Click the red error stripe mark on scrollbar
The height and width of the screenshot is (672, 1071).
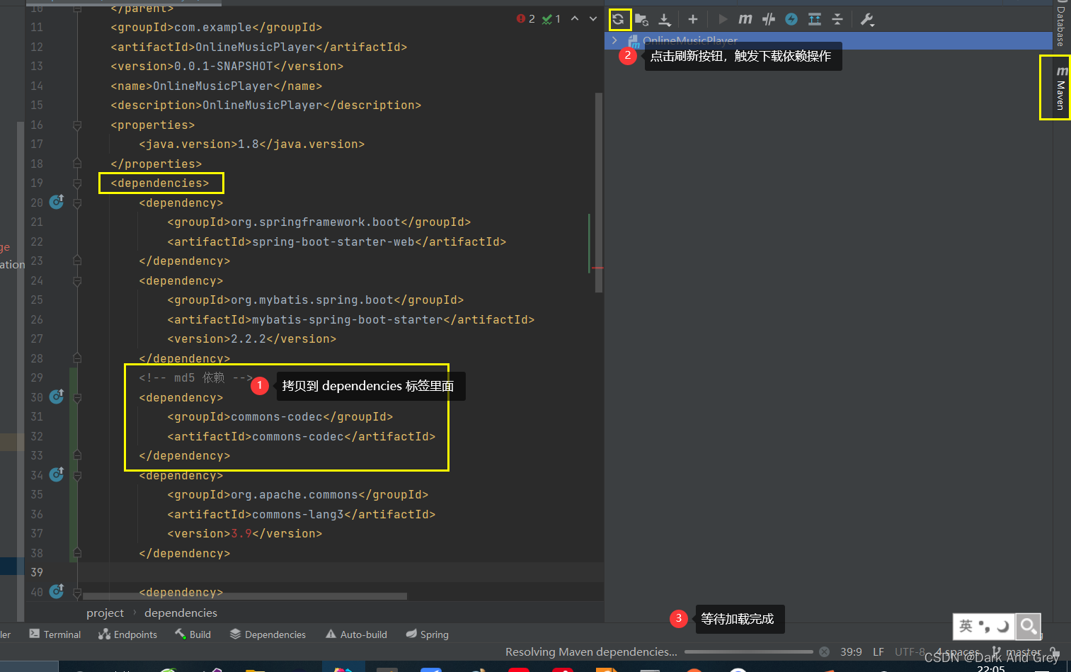(x=598, y=268)
